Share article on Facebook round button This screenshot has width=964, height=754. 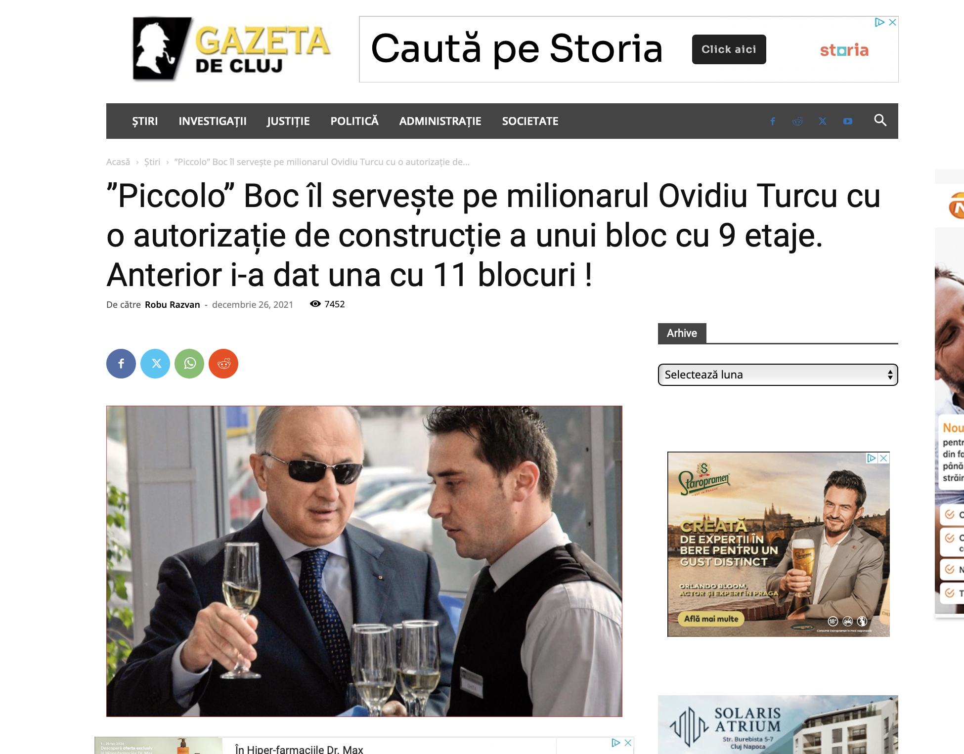point(121,364)
